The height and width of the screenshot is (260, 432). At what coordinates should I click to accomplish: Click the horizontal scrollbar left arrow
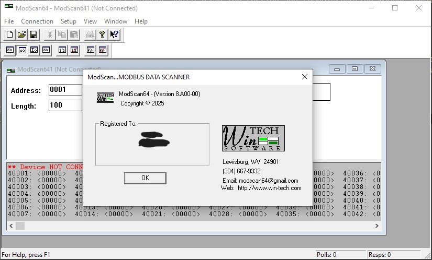pyautogui.click(x=11, y=226)
